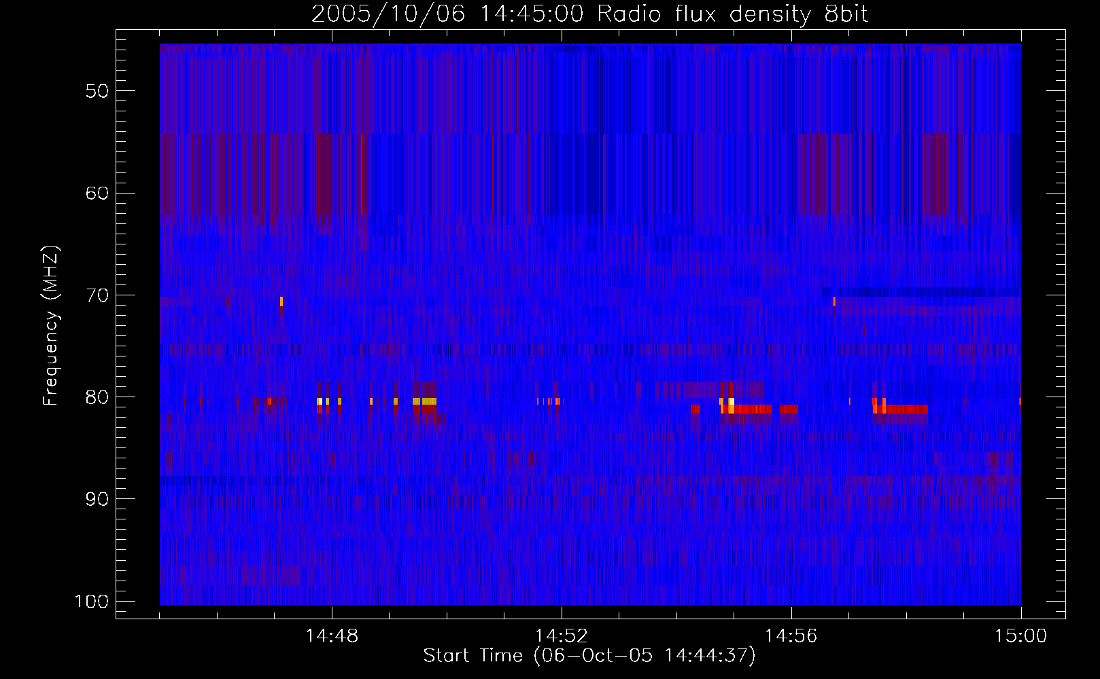Click the 90 frequency tick label
The height and width of the screenshot is (679, 1100).
point(97,499)
